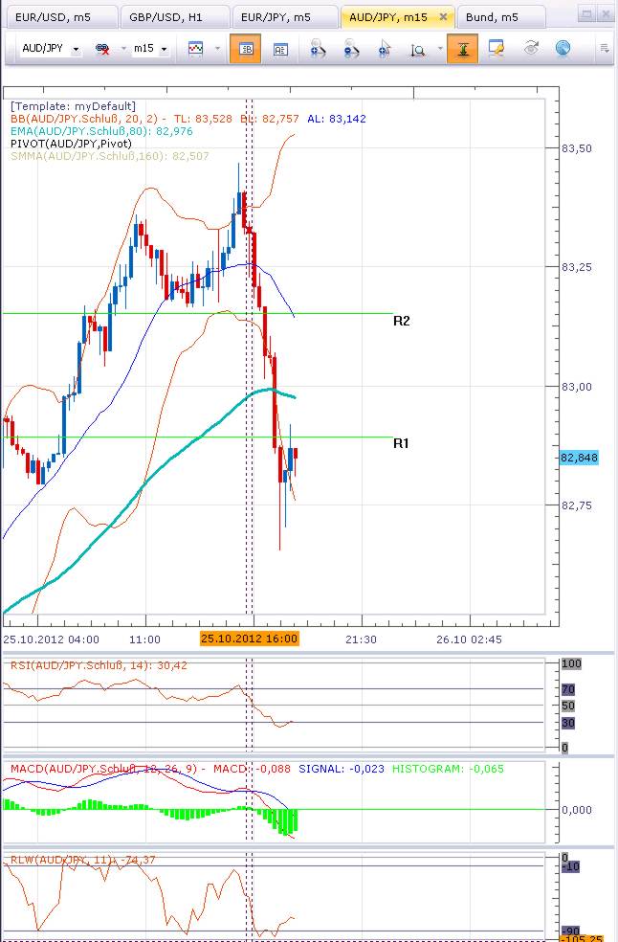Select the BB(AUD/JPY.Schluß, 20, 2) legend

point(84,119)
